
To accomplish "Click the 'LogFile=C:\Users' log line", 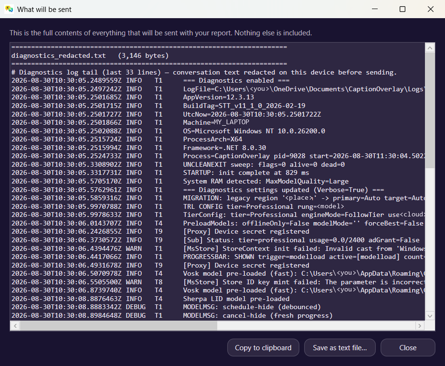I will pyautogui.click(x=218, y=89).
